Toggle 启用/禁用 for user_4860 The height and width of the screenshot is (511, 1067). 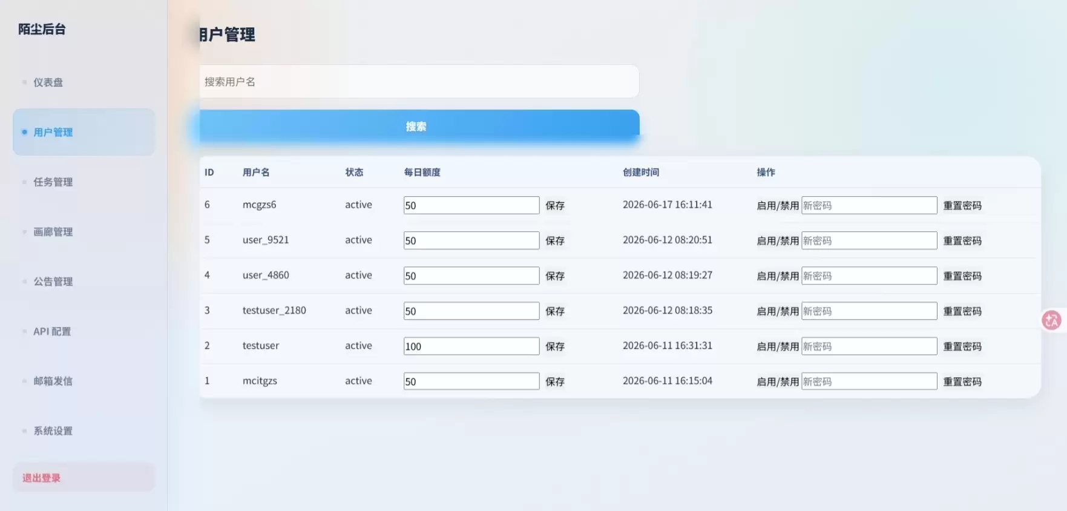tap(778, 275)
